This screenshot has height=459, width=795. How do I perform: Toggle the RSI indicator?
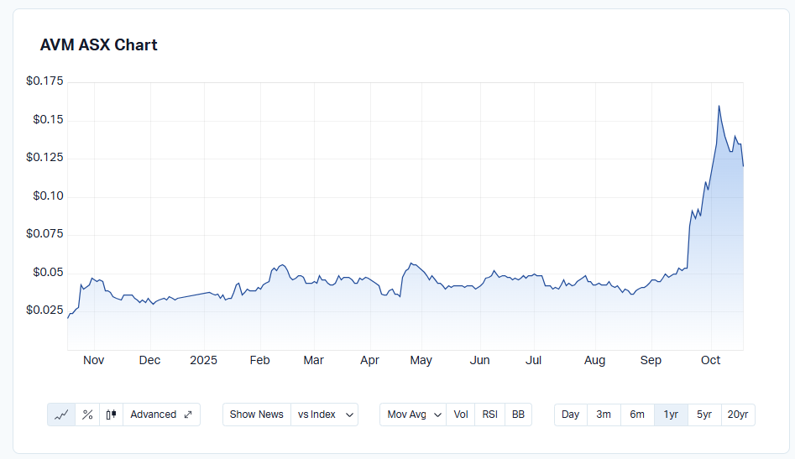click(489, 415)
